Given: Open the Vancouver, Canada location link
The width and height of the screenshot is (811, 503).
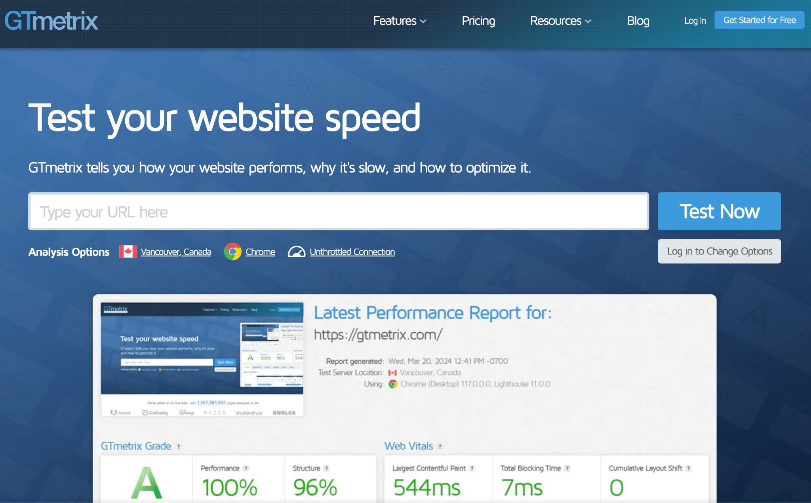Looking at the screenshot, I should pos(176,251).
